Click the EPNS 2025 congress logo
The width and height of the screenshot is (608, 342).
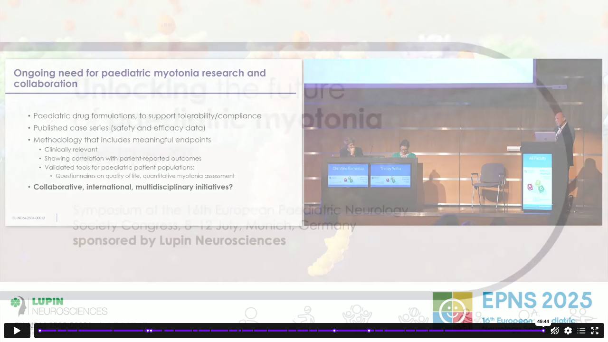coord(513,308)
